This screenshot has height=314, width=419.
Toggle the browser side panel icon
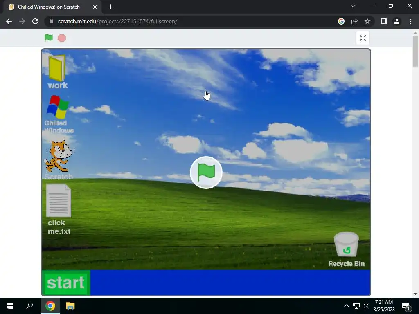(x=384, y=21)
